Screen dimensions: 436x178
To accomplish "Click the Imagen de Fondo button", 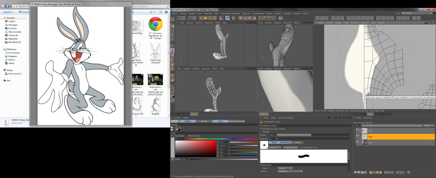I will pyautogui.click(x=237, y=121).
